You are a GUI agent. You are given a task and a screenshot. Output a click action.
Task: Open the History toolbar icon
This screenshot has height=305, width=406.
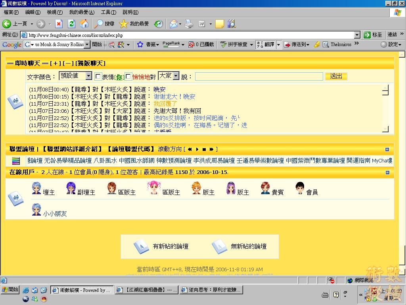(x=158, y=24)
